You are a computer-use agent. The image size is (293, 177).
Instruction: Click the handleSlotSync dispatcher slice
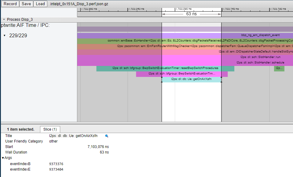point(257,52)
